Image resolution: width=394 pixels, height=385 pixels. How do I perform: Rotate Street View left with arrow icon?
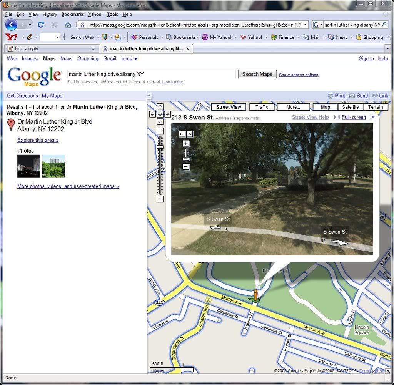tap(182, 134)
